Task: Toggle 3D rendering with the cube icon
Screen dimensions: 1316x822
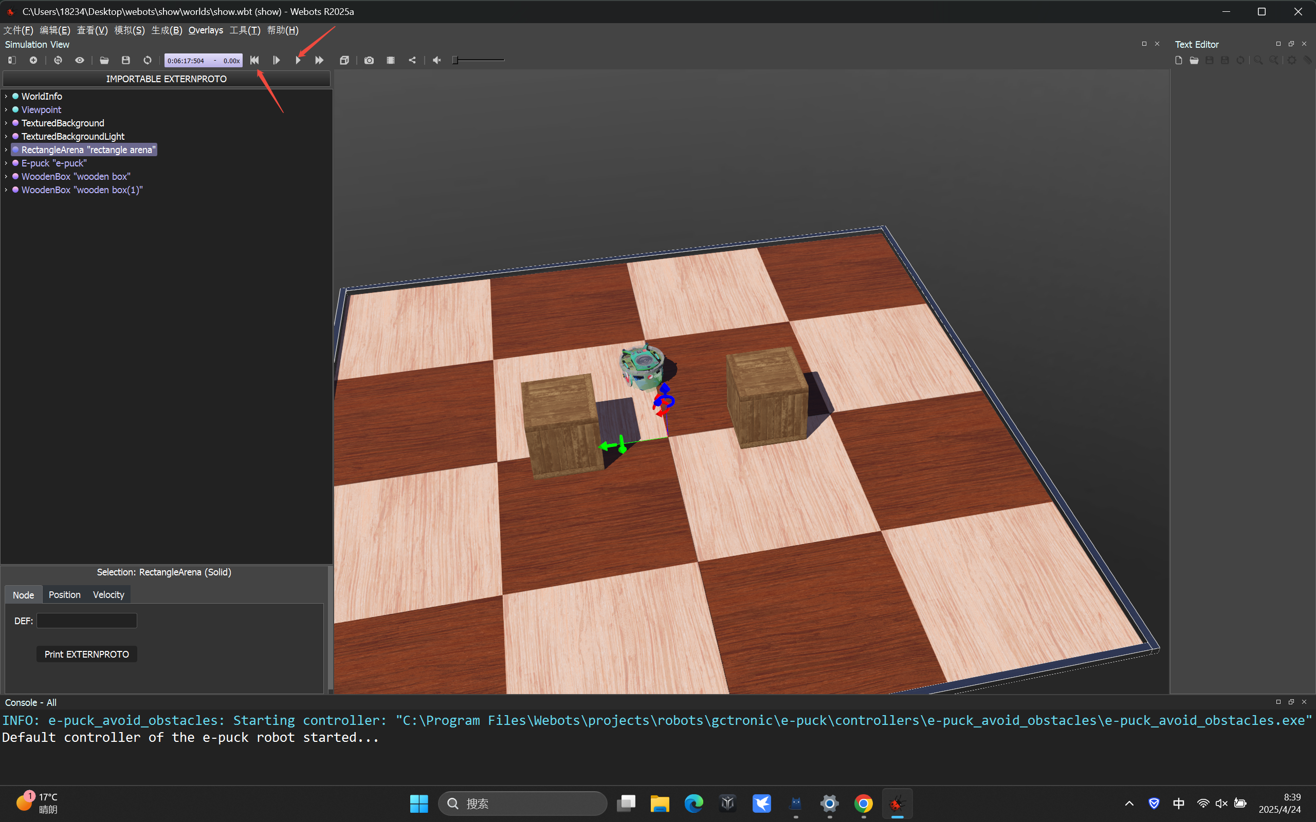Action: click(344, 60)
